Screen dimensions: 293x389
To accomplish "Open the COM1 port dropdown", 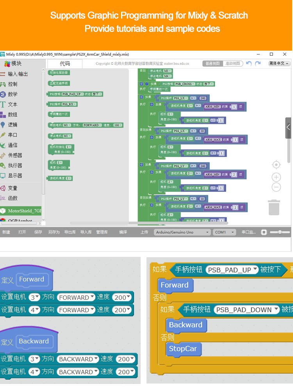I will 224,232.
